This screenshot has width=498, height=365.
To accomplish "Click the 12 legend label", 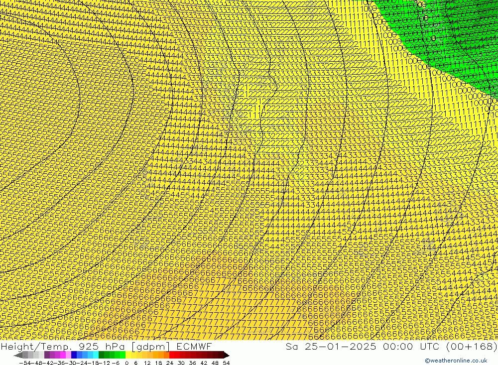I will [x=147, y=363].
